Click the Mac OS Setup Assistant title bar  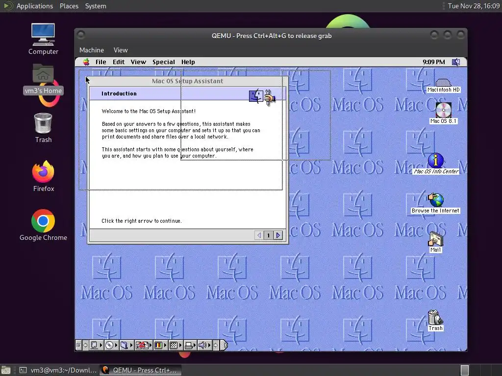coord(188,81)
